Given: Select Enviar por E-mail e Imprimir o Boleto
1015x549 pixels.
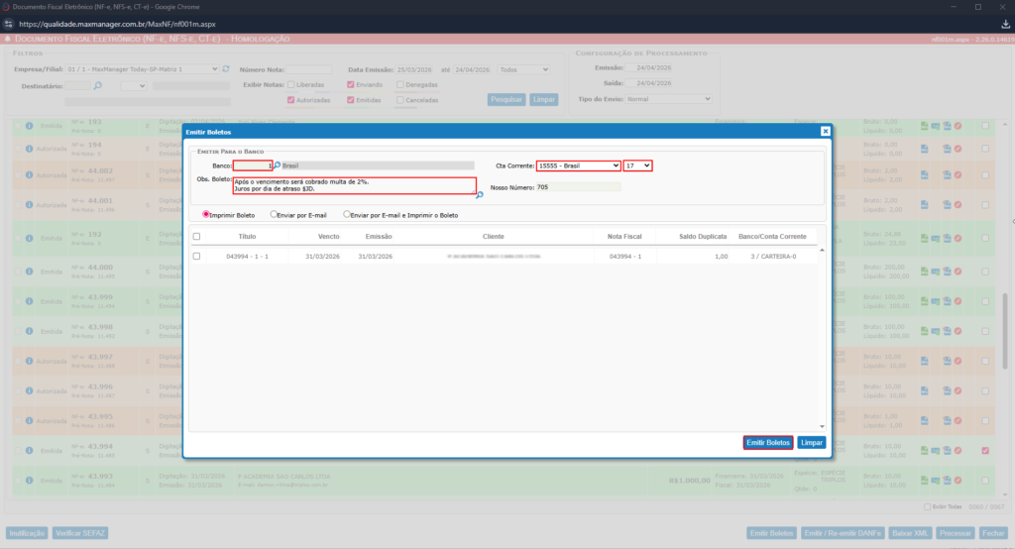Looking at the screenshot, I should click(347, 214).
